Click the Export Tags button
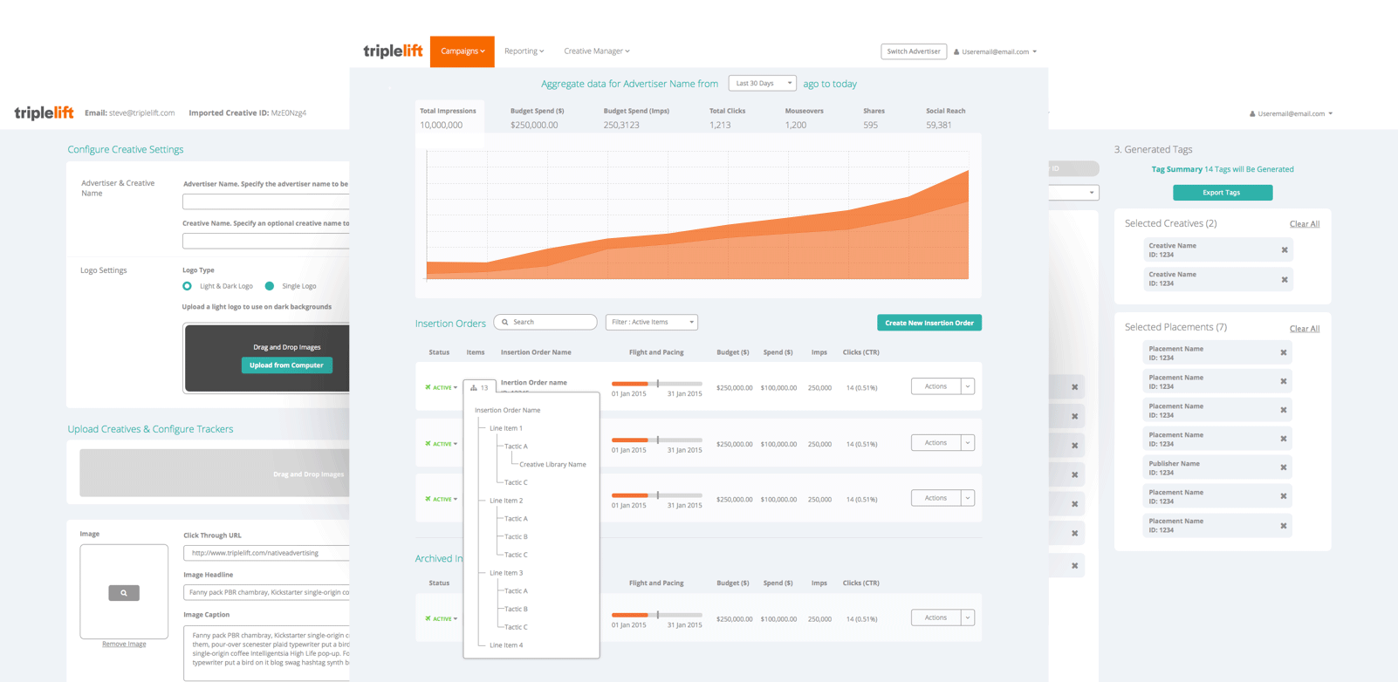Viewport: 1398px width, 682px height. point(1222,193)
